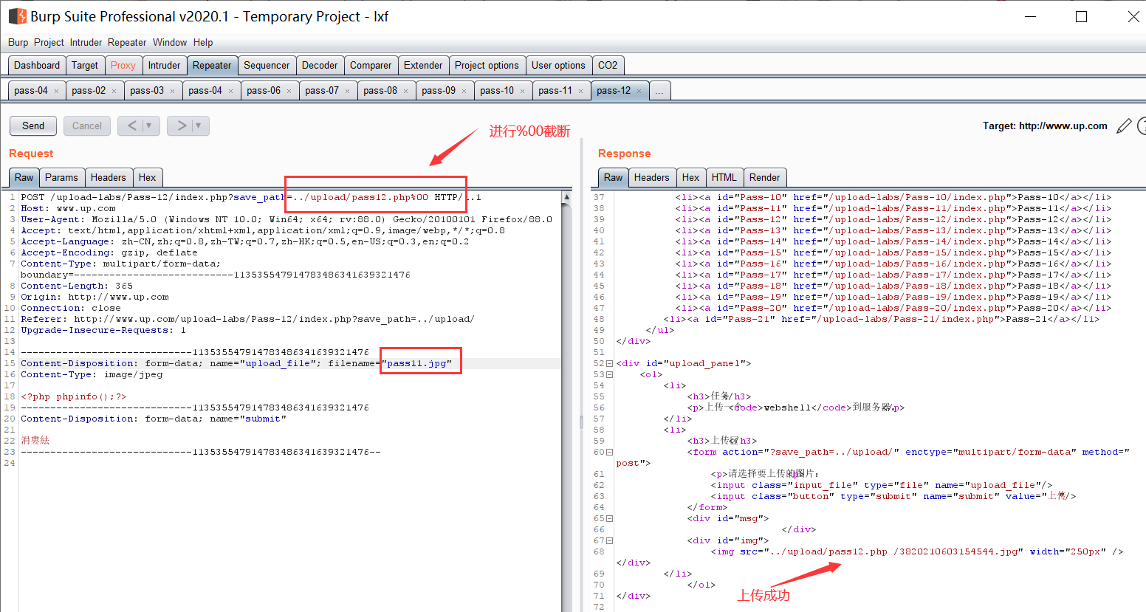Close the pass-02 repeater tab

tap(114, 92)
